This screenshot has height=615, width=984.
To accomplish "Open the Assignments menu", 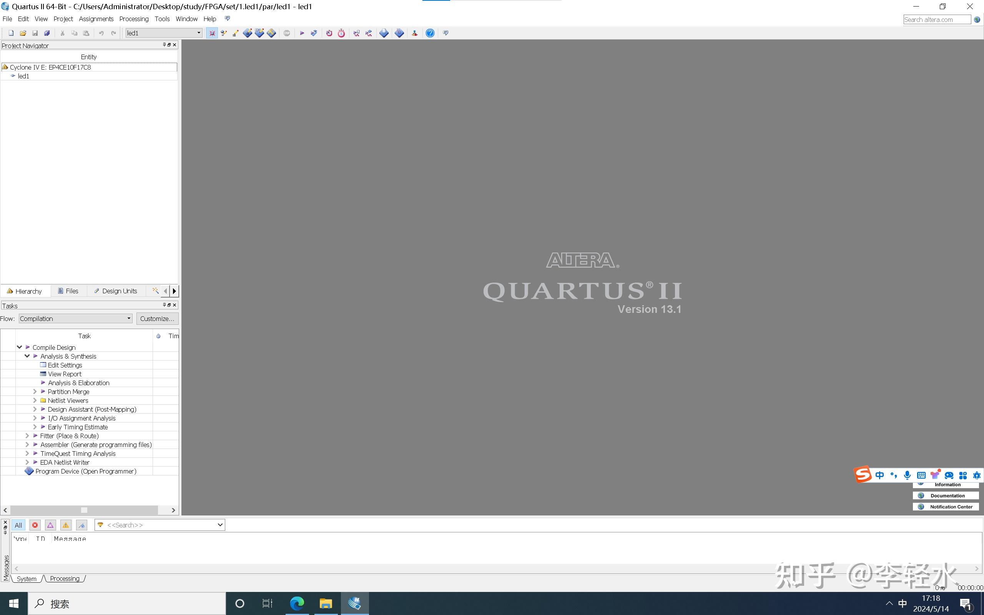I will tap(96, 19).
